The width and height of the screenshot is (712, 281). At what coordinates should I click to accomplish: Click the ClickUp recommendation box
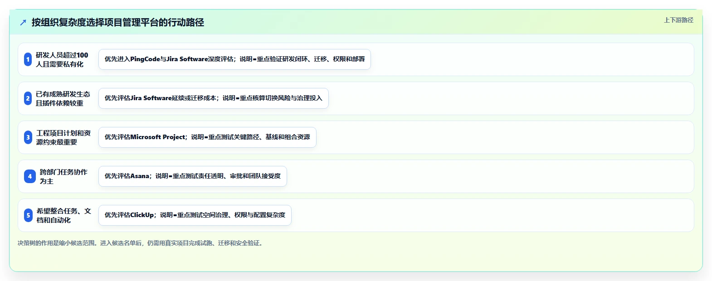coord(195,215)
